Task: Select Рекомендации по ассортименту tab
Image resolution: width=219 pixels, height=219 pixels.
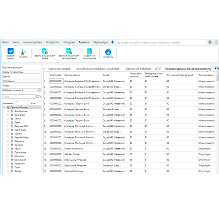Action: (x=188, y=69)
